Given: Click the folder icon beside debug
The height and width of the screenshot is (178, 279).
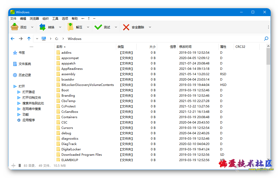Looking at the screenshot, I should [58, 133].
